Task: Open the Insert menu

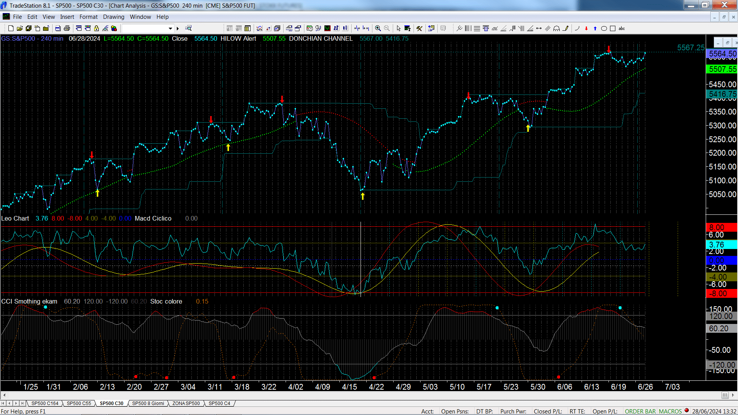Action: 67,17
